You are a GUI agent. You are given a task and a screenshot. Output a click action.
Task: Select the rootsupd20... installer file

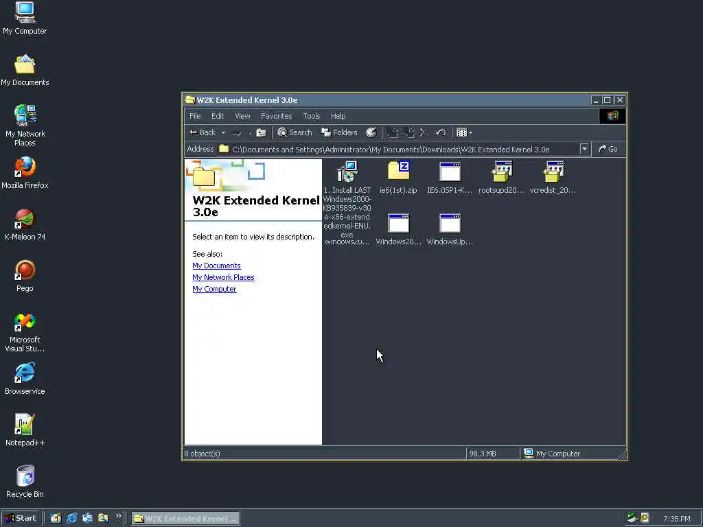click(x=501, y=178)
